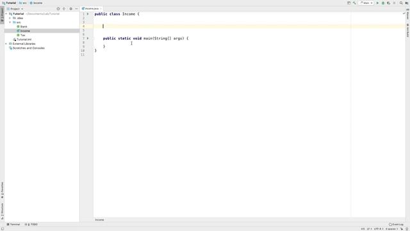This screenshot has width=410, height=231.
Task: Select Scratches and Consoles
Action: pyautogui.click(x=27, y=48)
